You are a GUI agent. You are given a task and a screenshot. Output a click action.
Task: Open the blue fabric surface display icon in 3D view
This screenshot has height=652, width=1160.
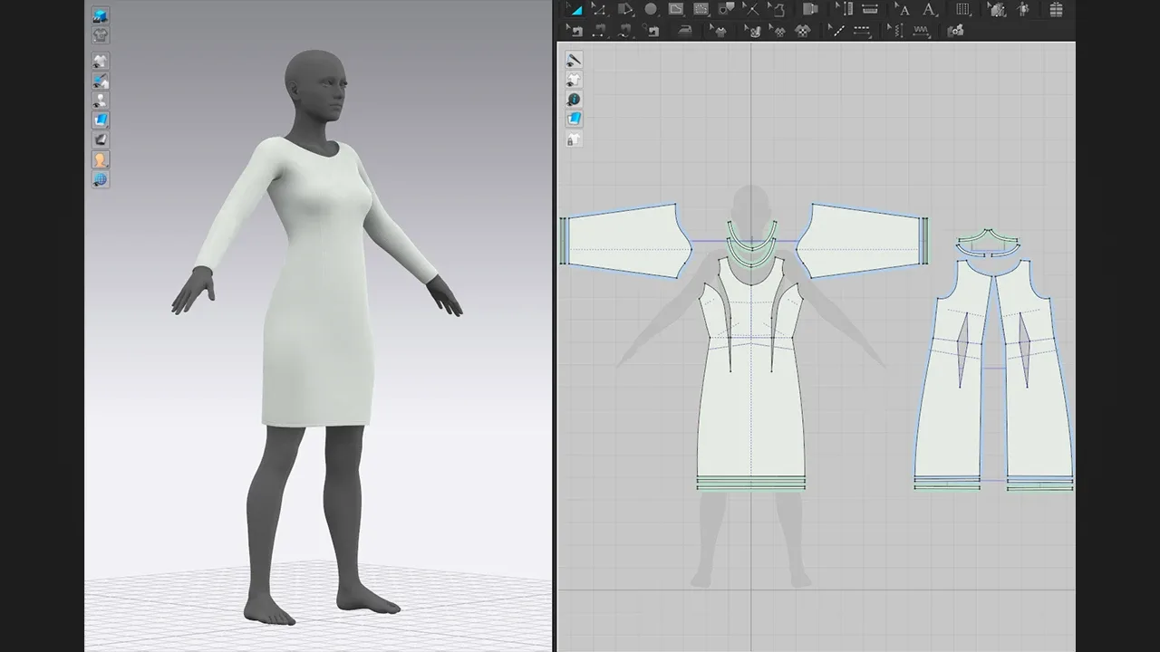pos(101,120)
